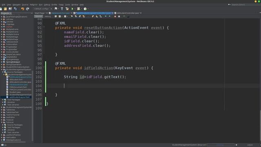Viewport: 261px width, 147px height.
Task: Click the New File toolbar icon
Action: [1, 9]
